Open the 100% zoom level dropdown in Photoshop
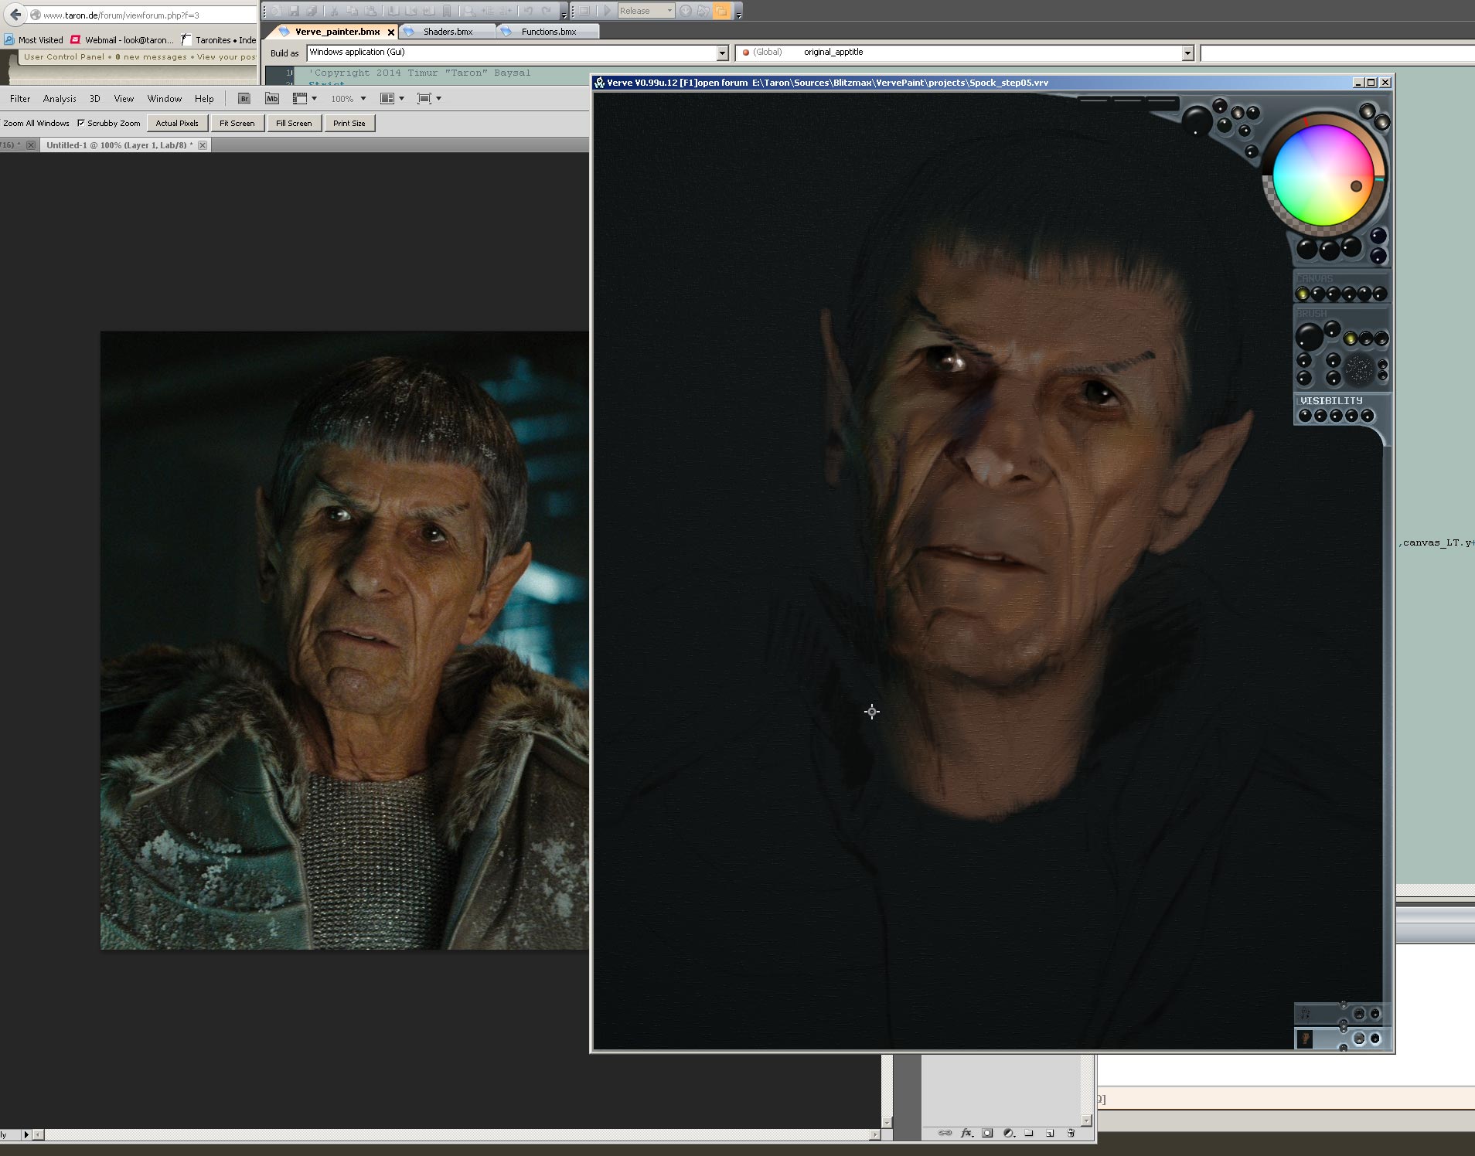Screen dimensions: 1475x1156 click(363, 99)
